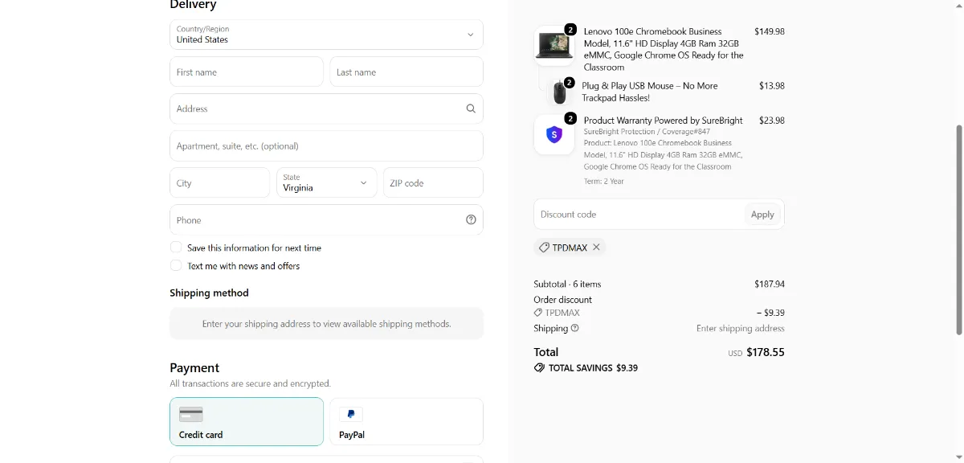Click the Payment section heading
964x463 pixels.
[194, 367]
